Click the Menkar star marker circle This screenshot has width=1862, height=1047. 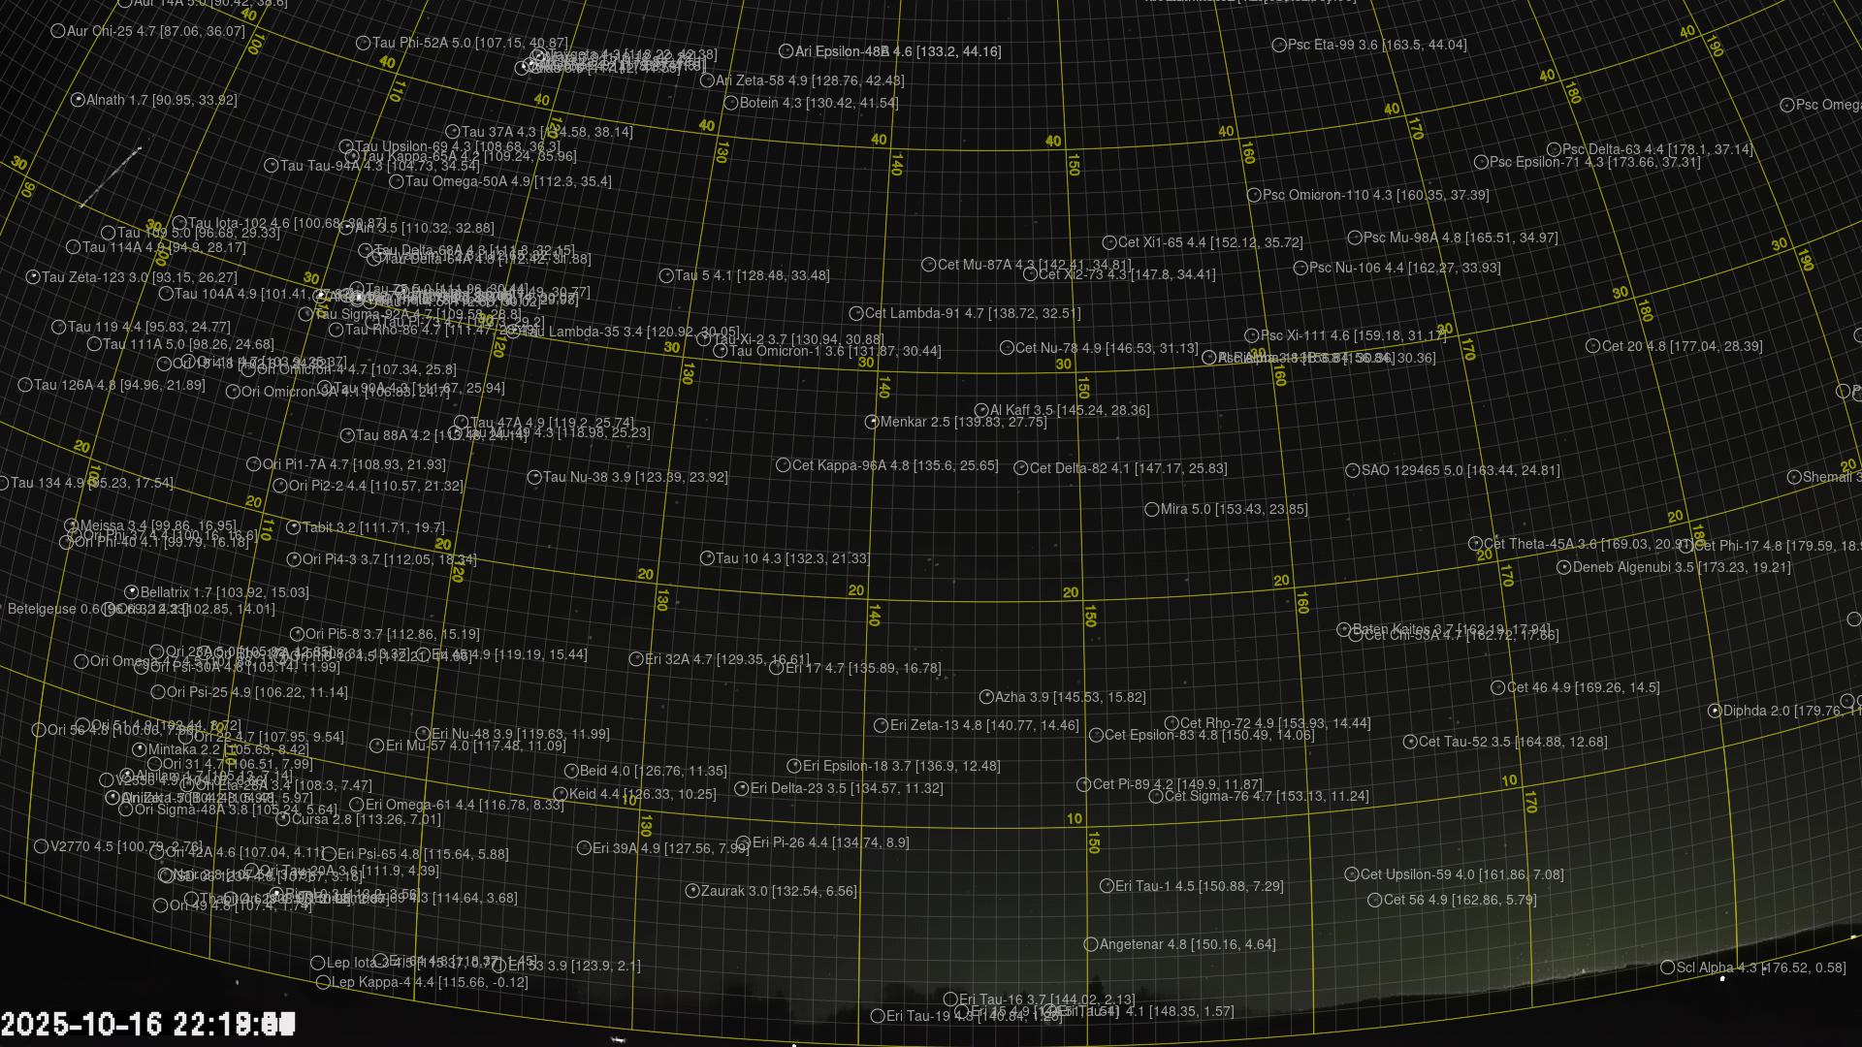point(871,422)
